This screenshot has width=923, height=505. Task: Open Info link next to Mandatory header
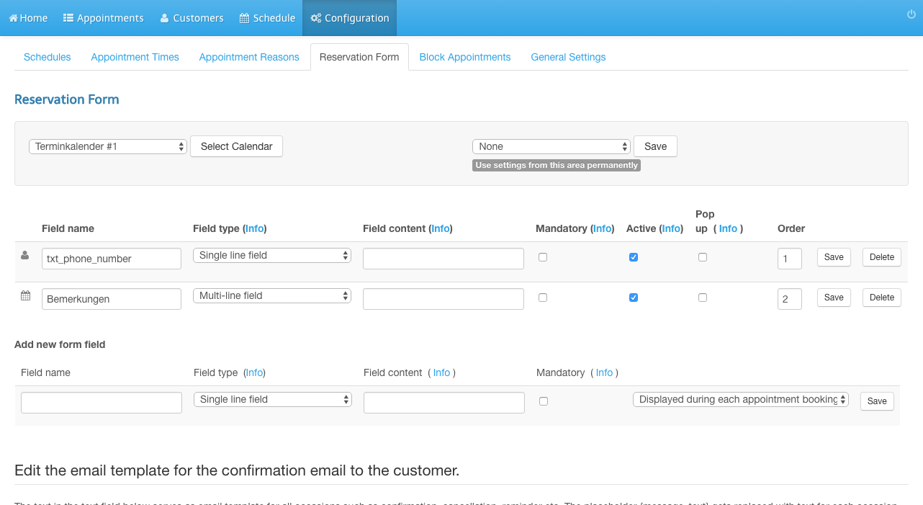(602, 228)
